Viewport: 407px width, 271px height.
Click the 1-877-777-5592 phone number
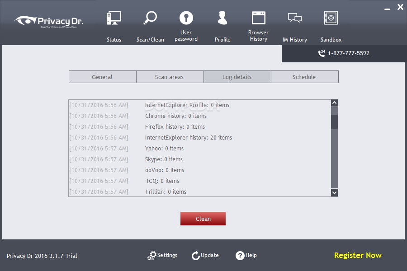tap(348, 53)
